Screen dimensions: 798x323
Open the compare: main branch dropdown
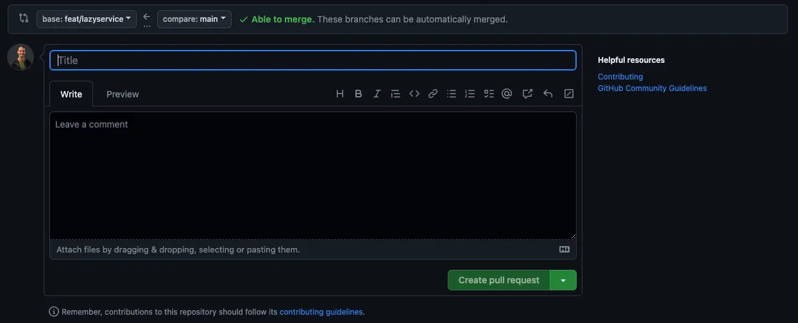(x=194, y=19)
